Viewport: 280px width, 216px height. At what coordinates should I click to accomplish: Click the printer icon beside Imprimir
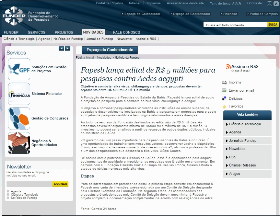click(x=224, y=83)
